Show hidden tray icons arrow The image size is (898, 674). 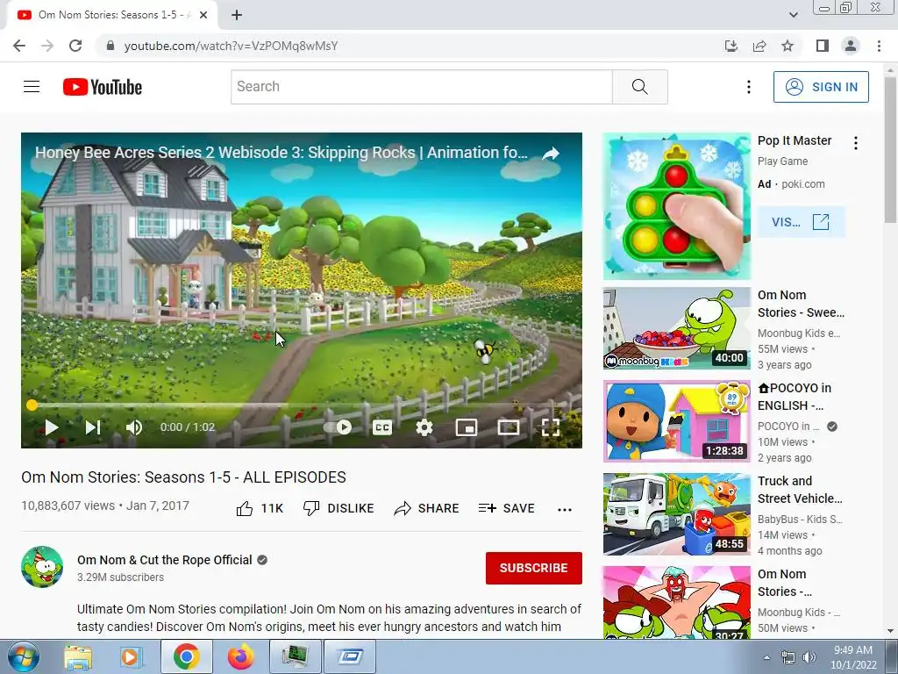click(x=766, y=657)
